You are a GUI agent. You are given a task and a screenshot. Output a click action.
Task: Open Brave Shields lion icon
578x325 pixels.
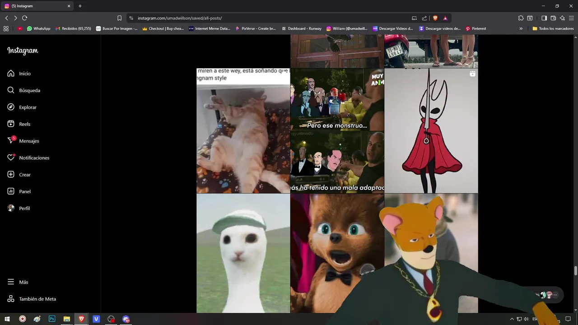[x=435, y=18]
